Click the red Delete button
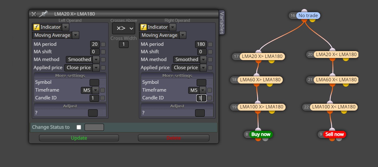Viewport: 378px width, 167px height. tap(174, 138)
